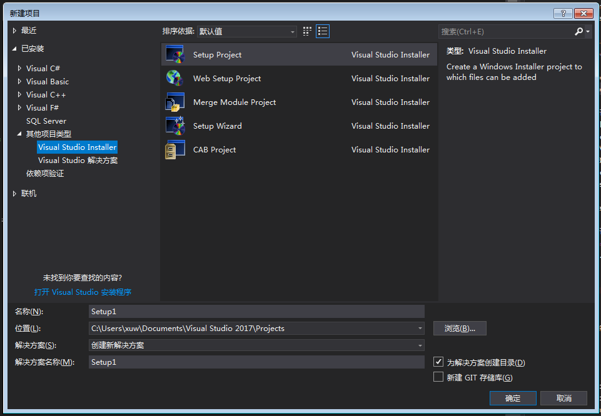Click Visual Studio Installer in Setup Wizard row
This screenshot has width=601, height=416.
[x=390, y=126]
